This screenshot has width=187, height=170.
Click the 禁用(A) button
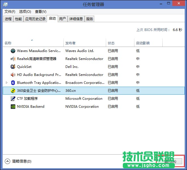tap(170, 161)
